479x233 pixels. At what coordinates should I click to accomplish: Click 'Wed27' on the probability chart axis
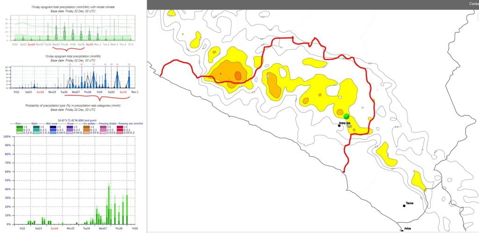[x=103, y=228]
